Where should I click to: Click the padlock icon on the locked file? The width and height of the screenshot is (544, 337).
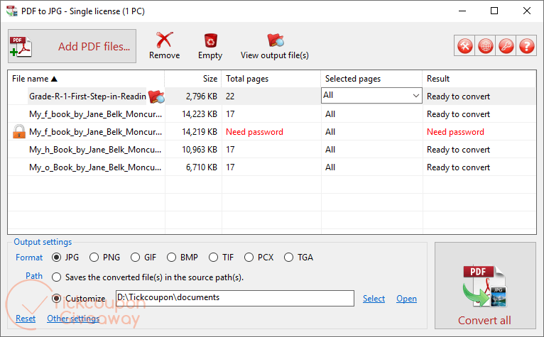pos(18,132)
